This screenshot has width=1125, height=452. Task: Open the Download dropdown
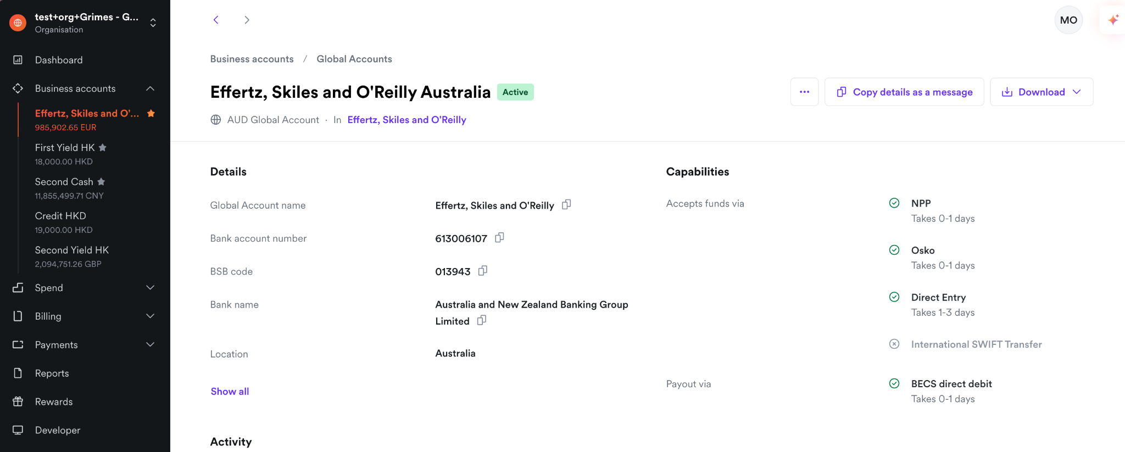click(x=1042, y=92)
